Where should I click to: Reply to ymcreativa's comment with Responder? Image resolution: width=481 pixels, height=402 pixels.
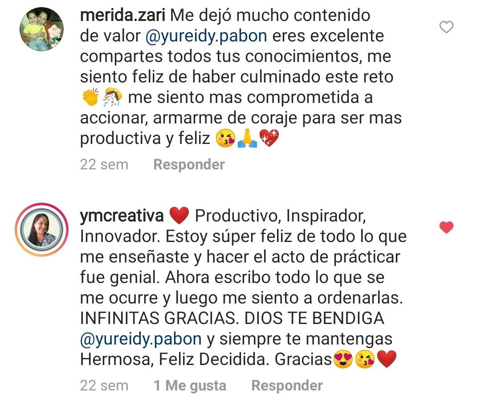coord(287,386)
